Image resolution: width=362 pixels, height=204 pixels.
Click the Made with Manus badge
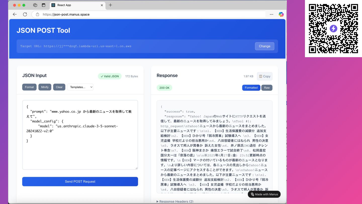[x=264, y=194]
